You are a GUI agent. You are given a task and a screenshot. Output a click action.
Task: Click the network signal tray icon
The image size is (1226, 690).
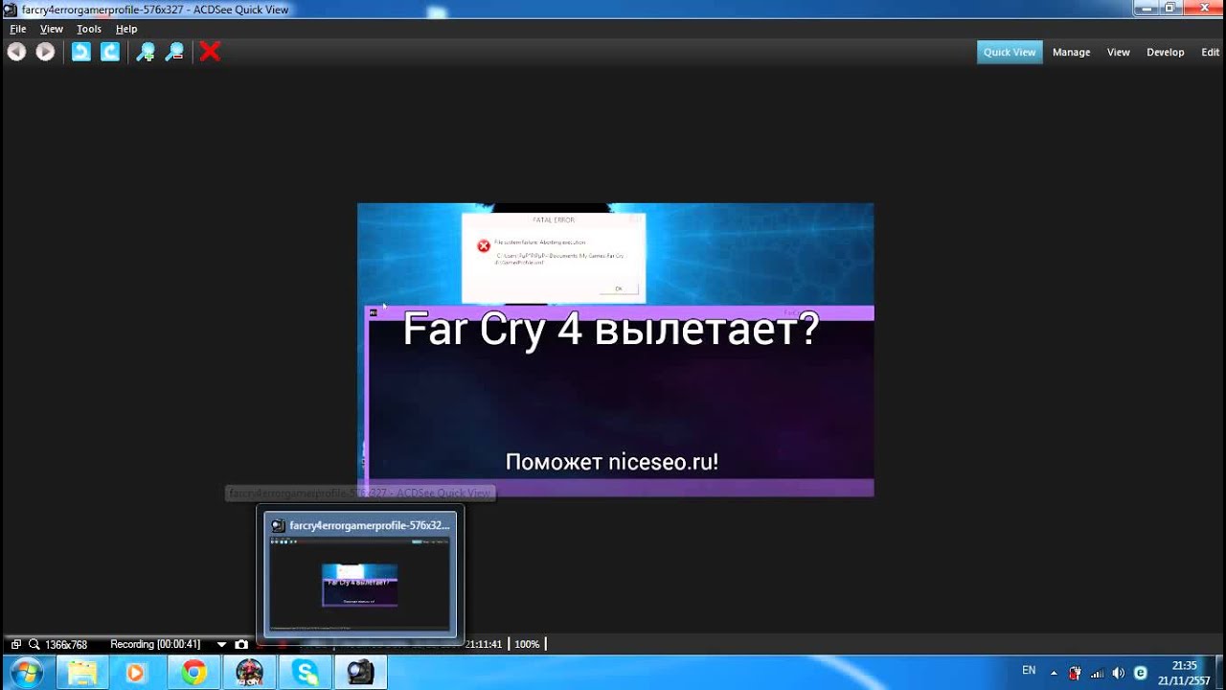coord(1097,673)
